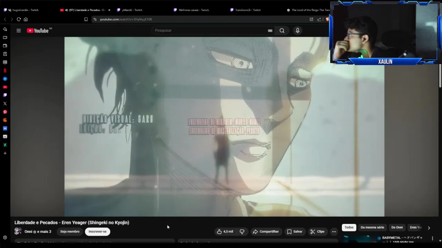Bookmark this page in address bar
The image size is (442, 248).
pyautogui.click(x=86, y=19)
